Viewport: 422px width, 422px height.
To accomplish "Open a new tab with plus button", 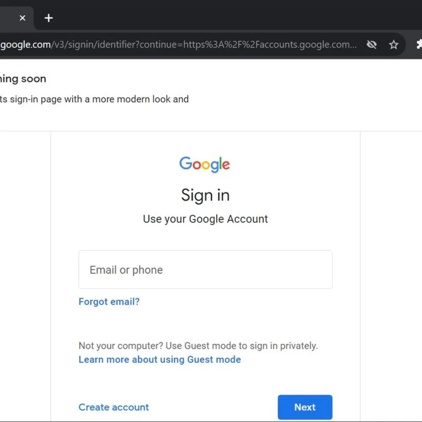I will [49, 18].
